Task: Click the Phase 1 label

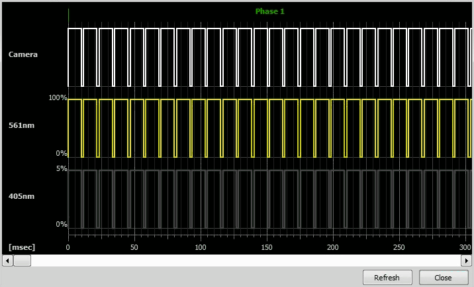Action: (269, 11)
